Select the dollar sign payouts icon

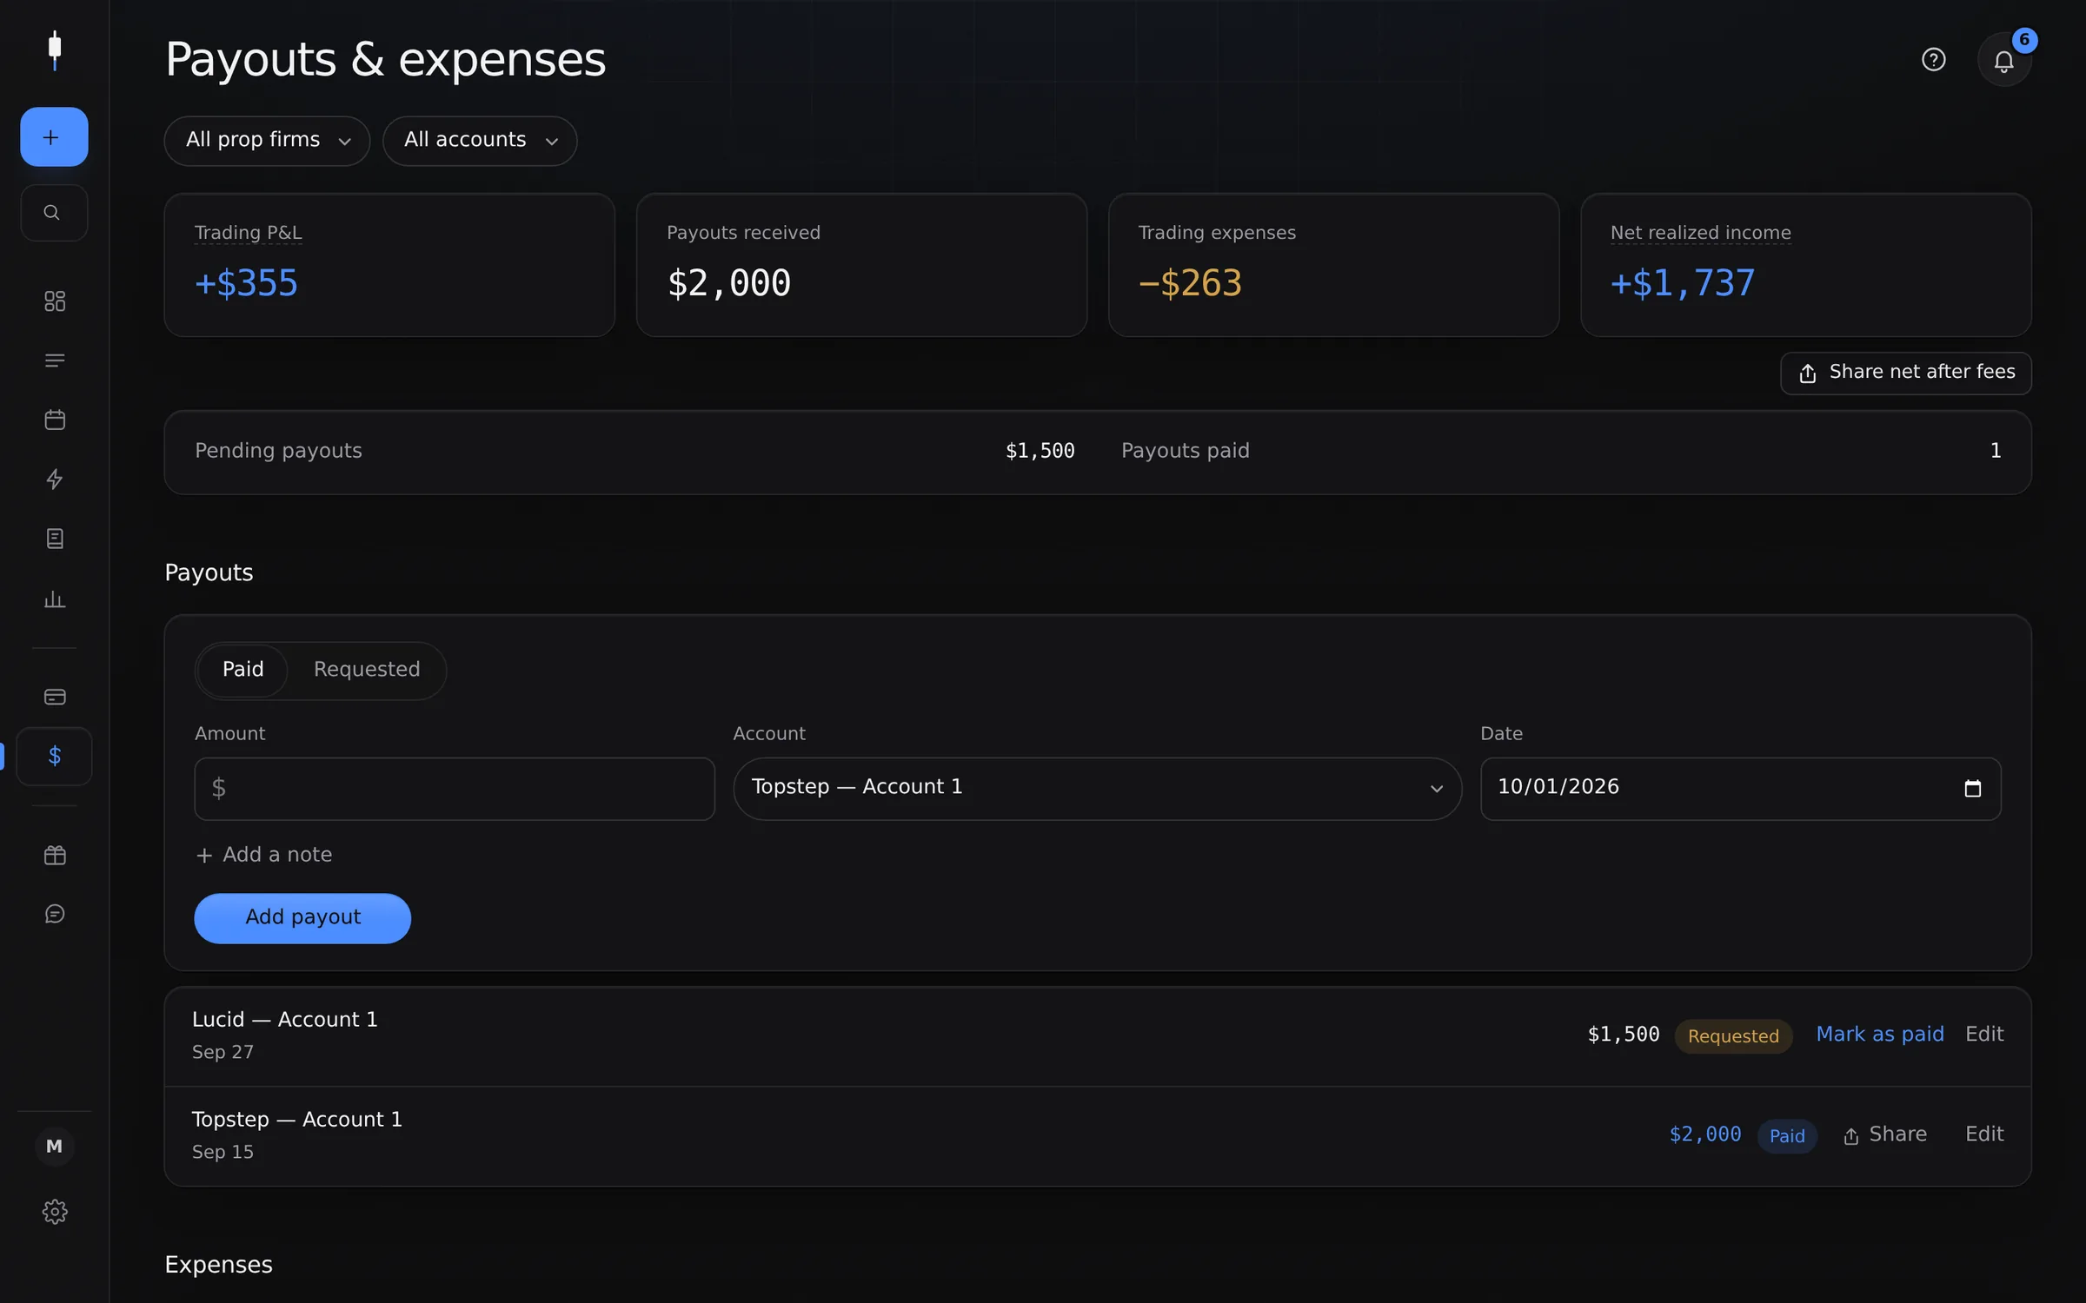[54, 756]
